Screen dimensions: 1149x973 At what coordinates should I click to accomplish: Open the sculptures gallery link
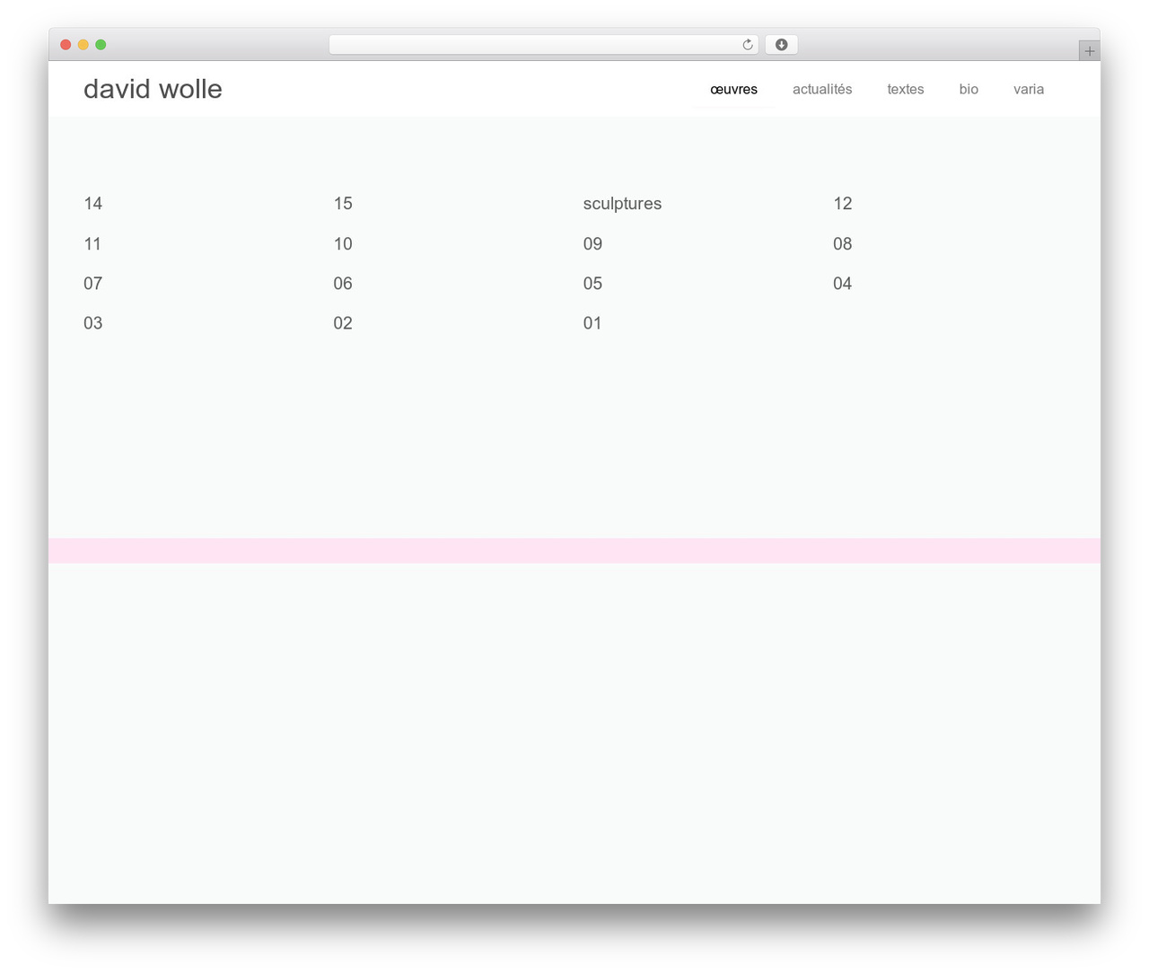(622, 204)
